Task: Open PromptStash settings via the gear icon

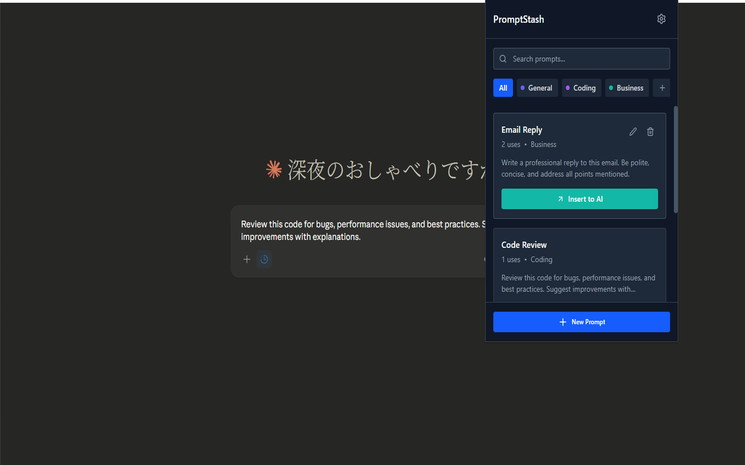Action: point(661,19)
